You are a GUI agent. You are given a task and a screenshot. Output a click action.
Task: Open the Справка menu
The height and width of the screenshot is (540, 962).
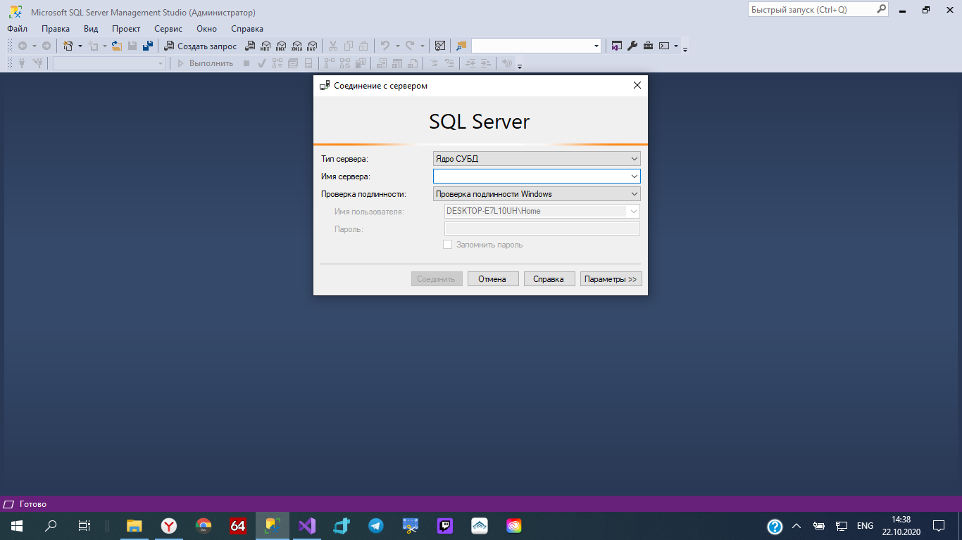(247, 29)
